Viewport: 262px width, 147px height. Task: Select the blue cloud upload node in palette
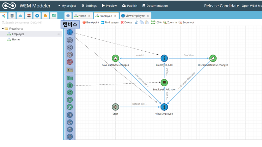pos(70,129)
